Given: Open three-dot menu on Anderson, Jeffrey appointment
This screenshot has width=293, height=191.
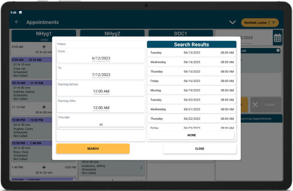Looking at the screenshot, I should click(141, 168).
